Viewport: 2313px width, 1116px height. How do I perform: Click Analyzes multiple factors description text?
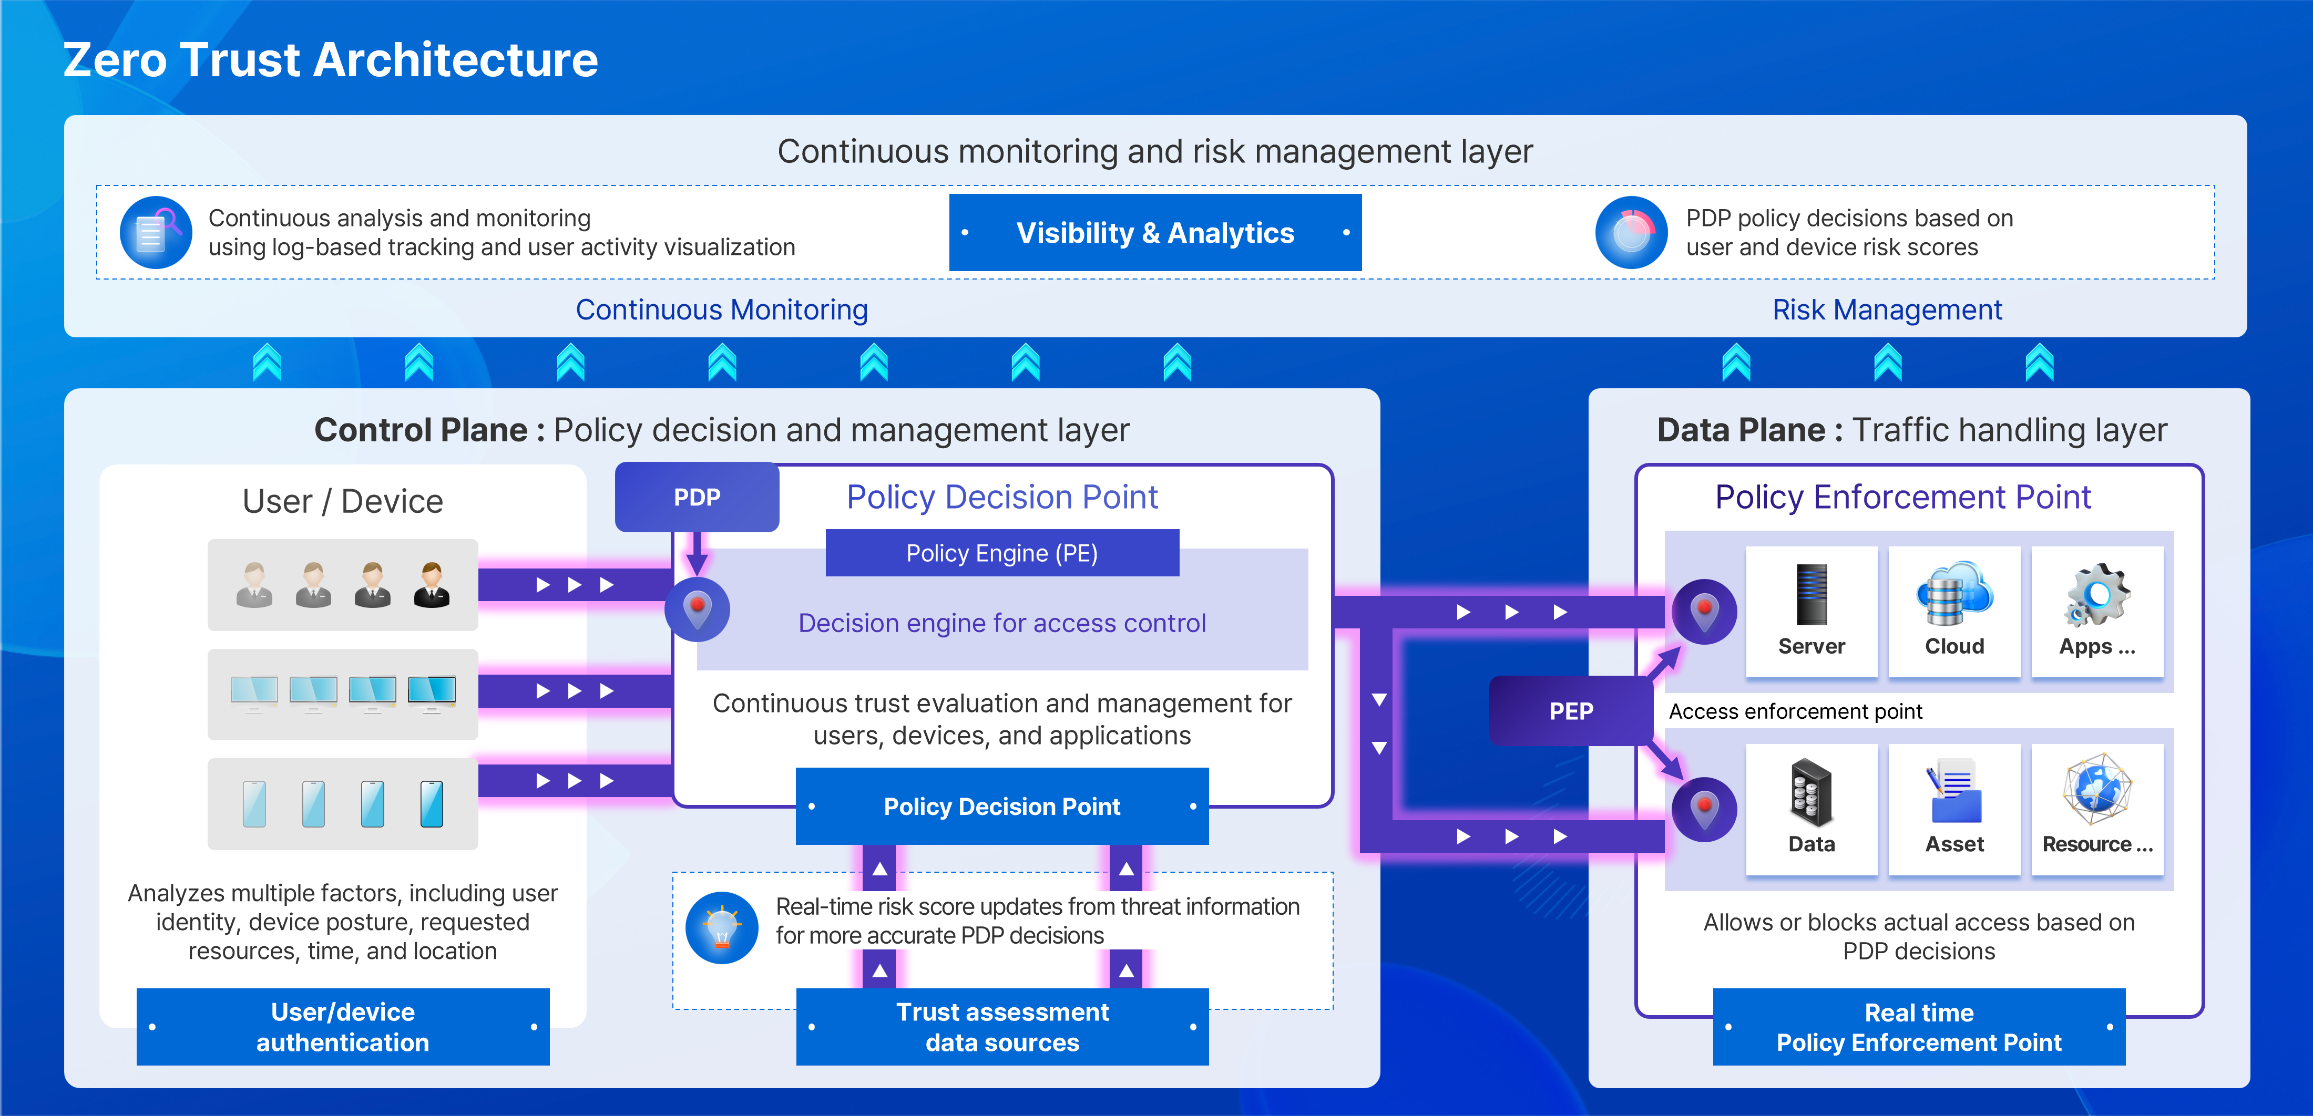point(343,921)
